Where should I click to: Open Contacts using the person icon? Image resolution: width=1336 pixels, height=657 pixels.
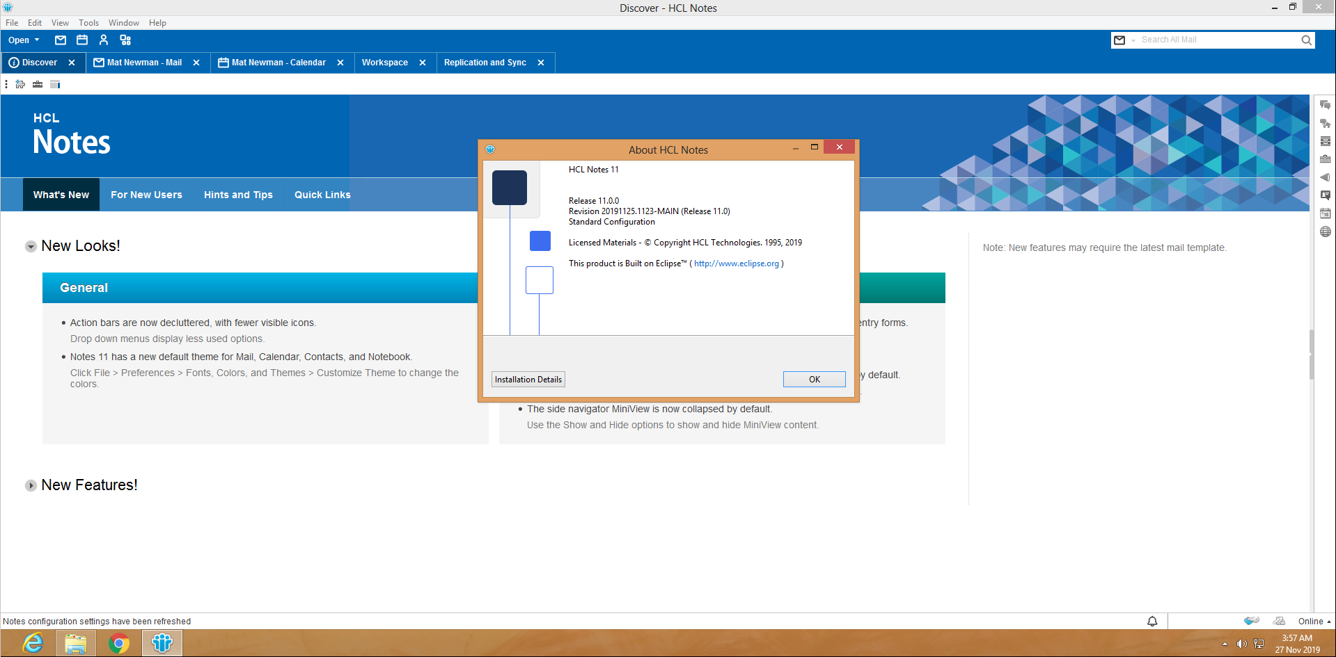[104, 40]
